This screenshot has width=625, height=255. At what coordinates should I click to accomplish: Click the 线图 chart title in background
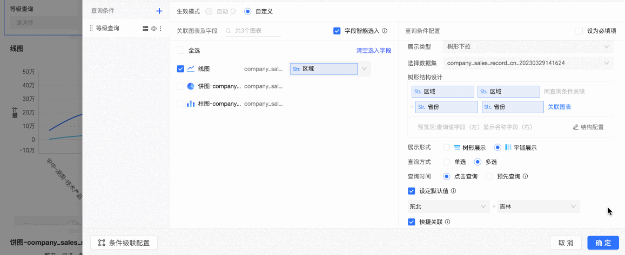17,49
